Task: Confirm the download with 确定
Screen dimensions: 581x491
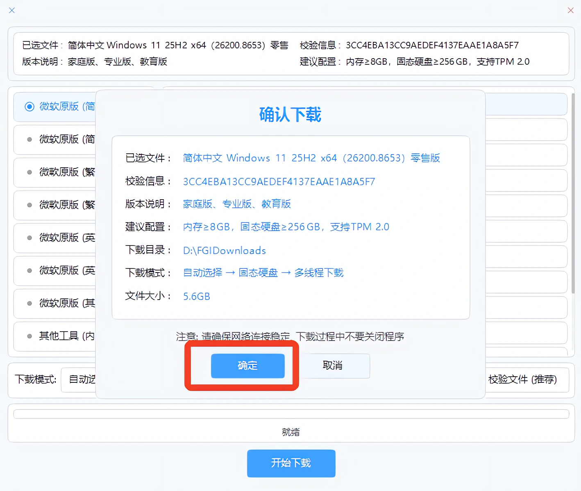Action: pyautogui.click(x=247, y=366)
